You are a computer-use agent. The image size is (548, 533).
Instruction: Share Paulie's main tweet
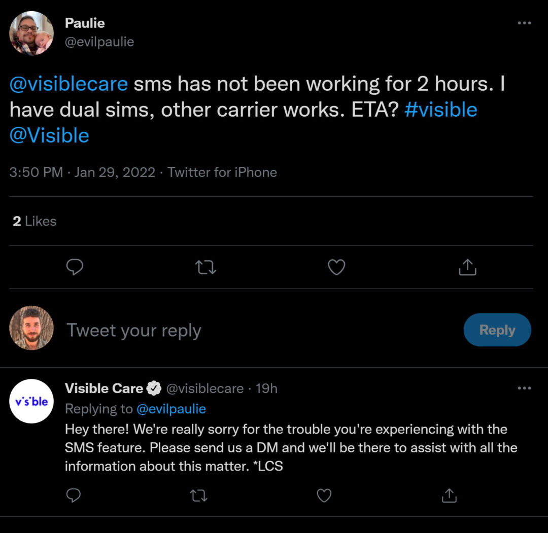pos(467,267)
